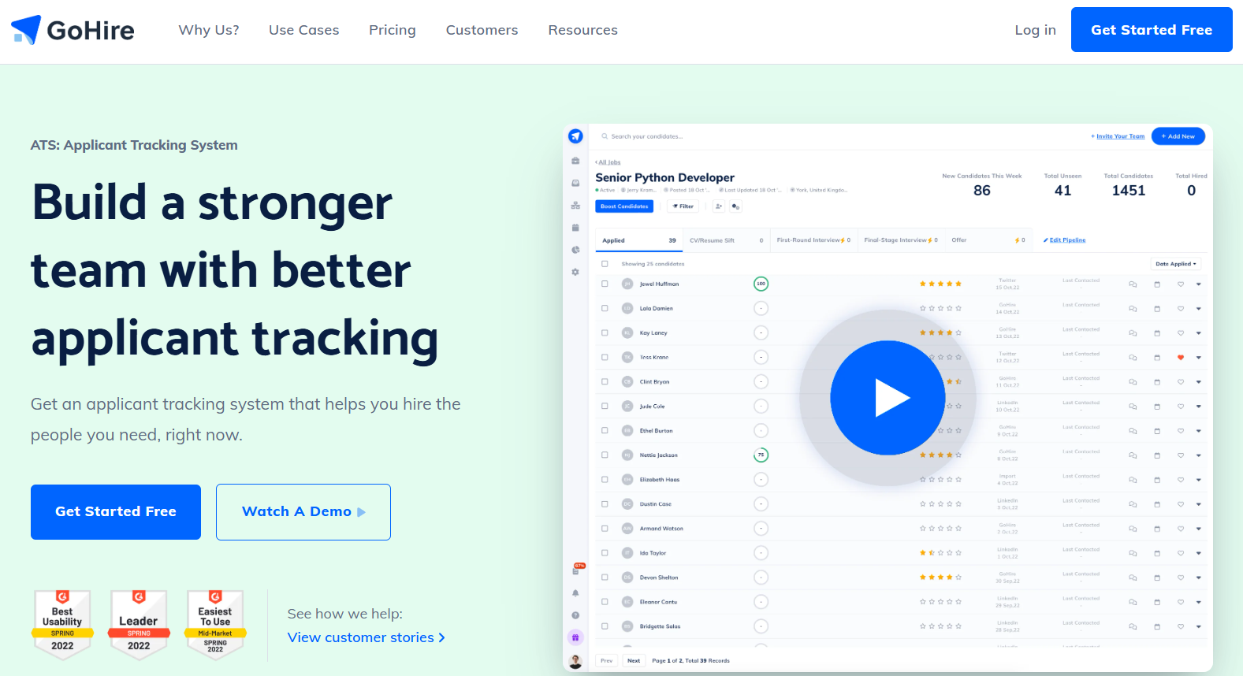Viewport: 1243px width, 676px height.
Task: Open the settings gear in app sidebar
Action: 575,272
